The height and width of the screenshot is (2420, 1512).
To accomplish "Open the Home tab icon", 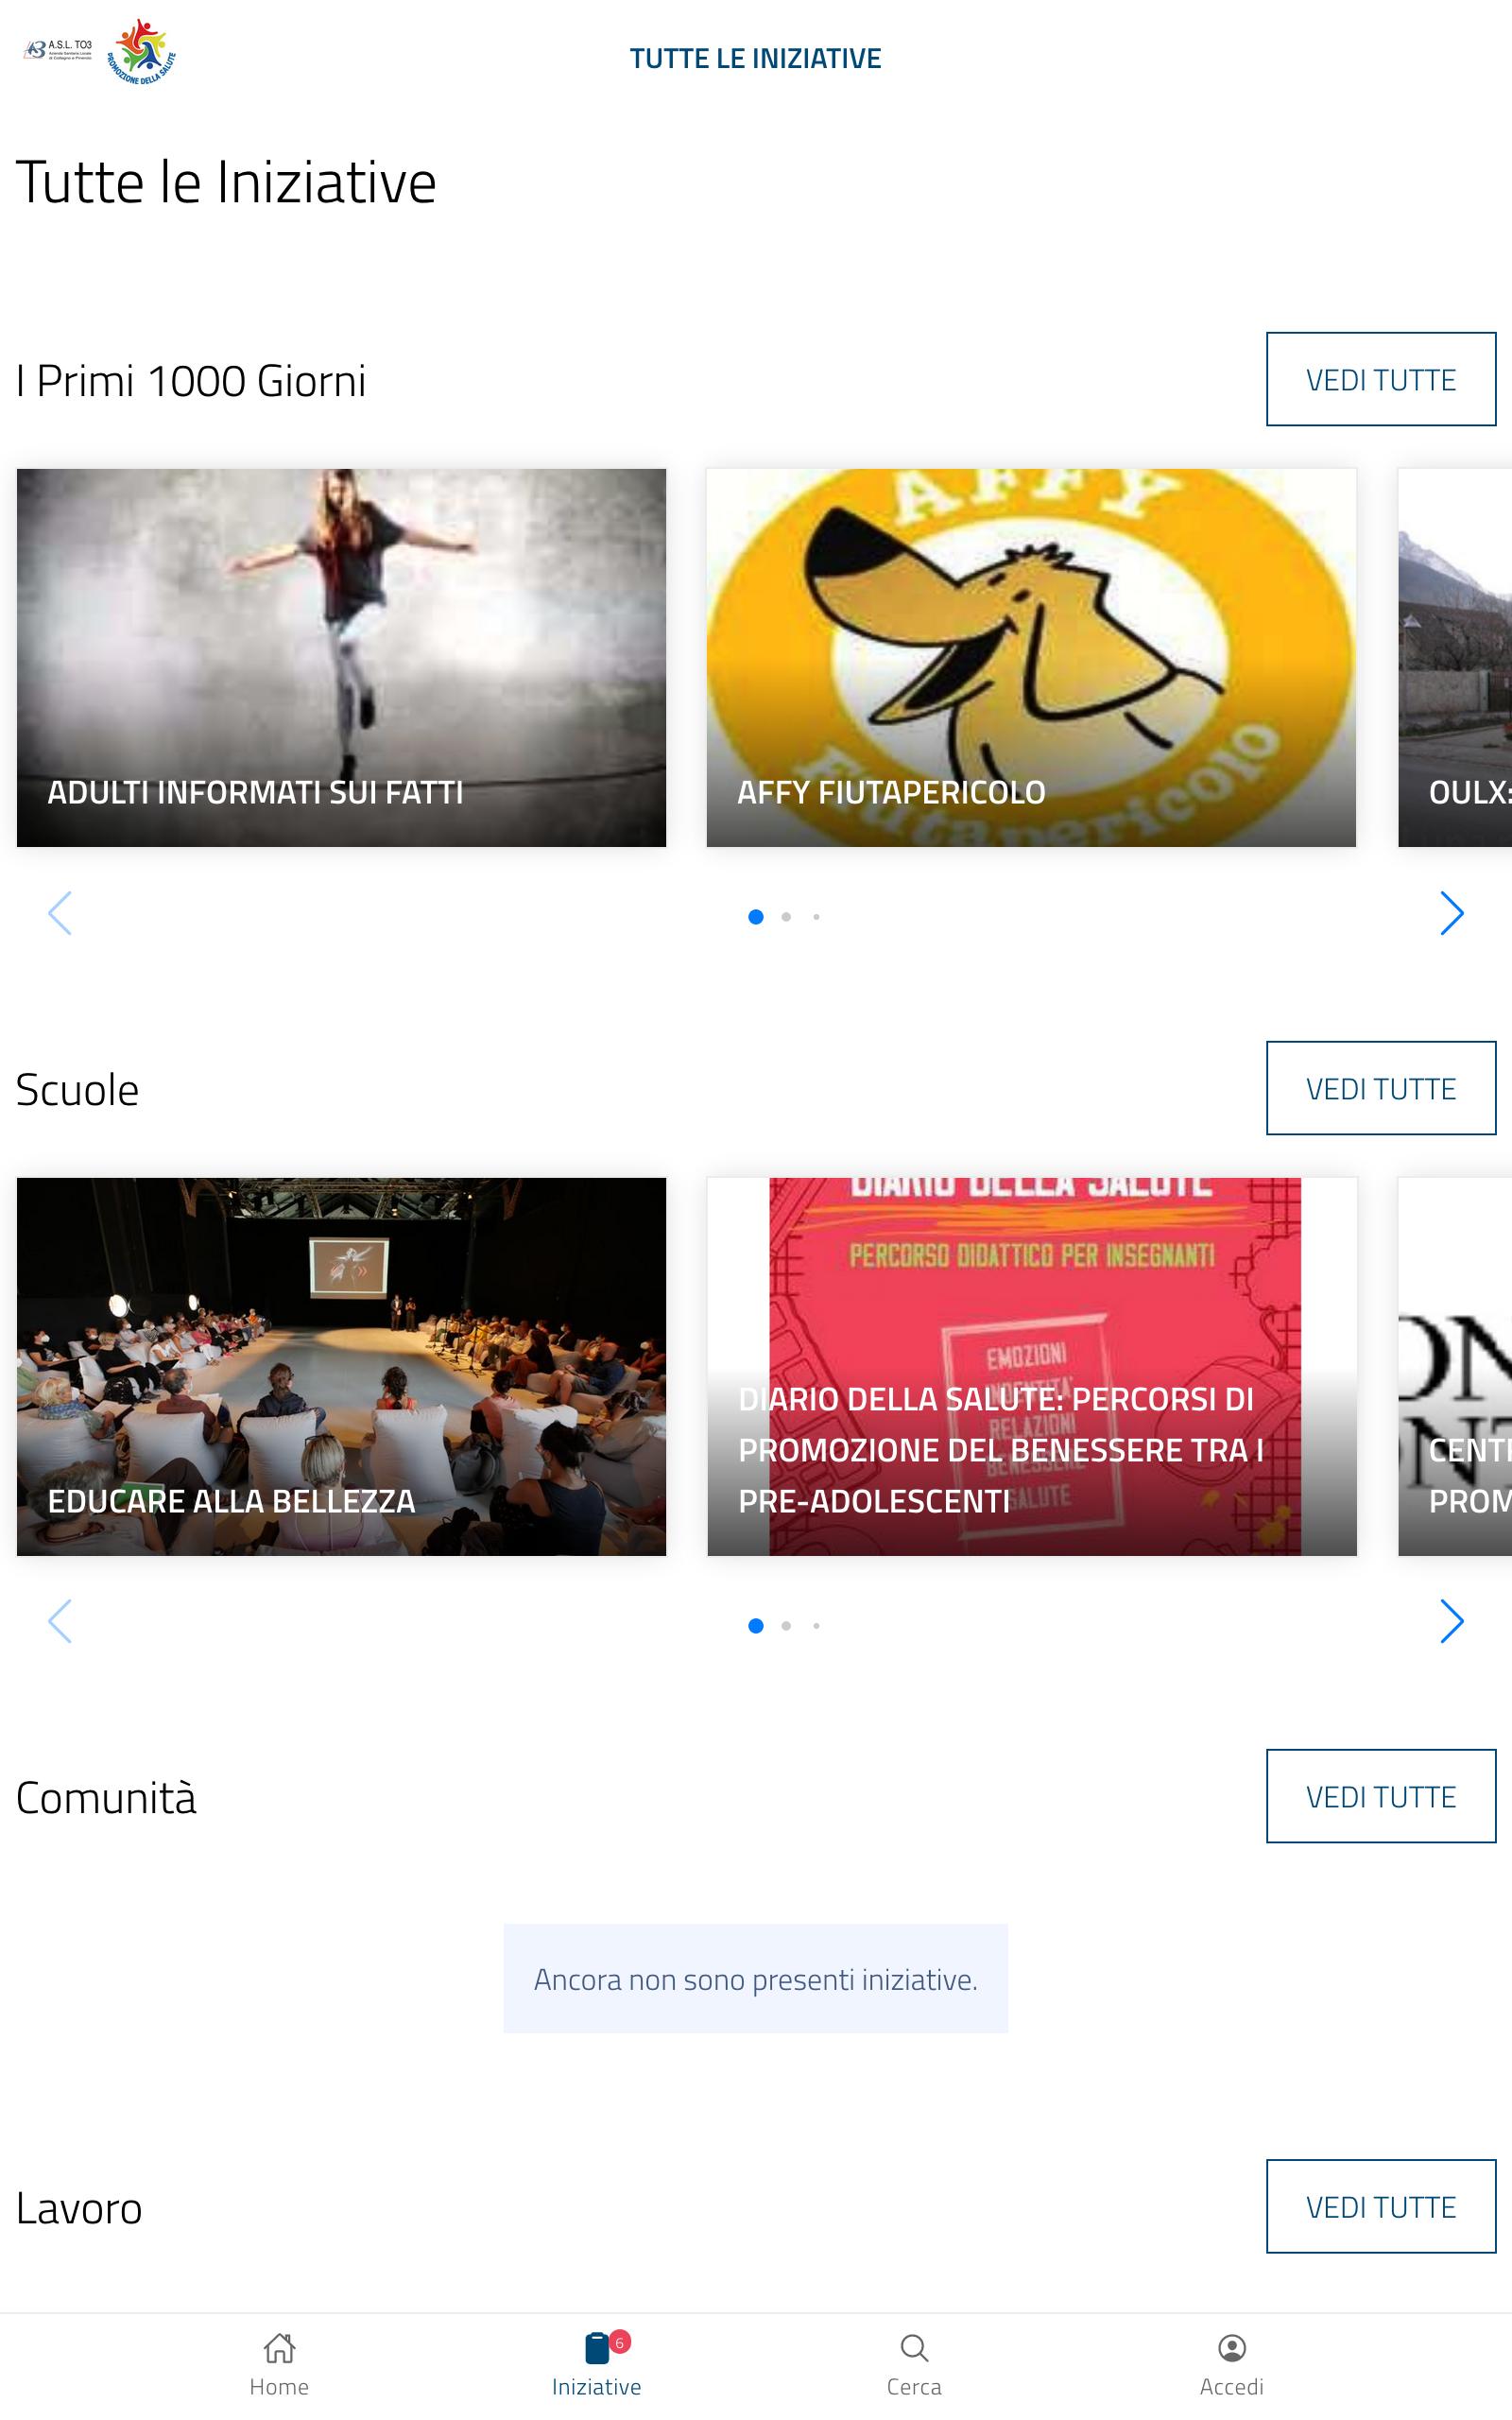I will (279, 2347).
